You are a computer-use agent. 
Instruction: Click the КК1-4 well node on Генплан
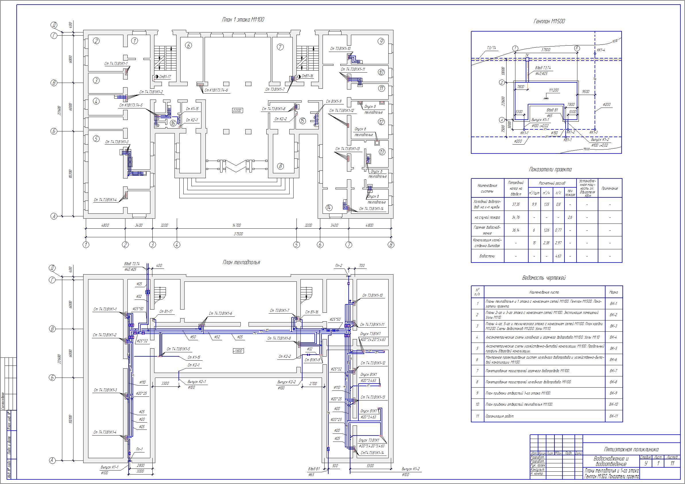coord(595,54)
